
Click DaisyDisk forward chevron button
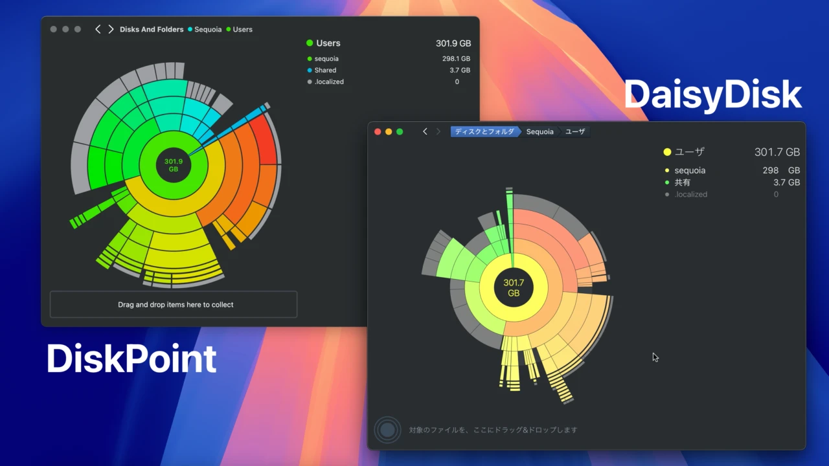438,131
